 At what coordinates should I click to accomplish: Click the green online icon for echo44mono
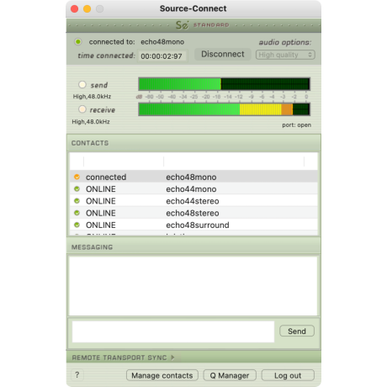pos(77,189)
